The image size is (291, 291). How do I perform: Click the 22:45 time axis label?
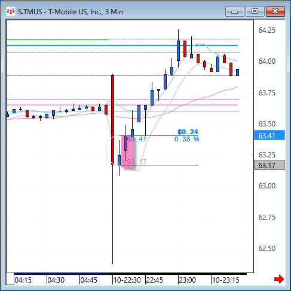(155, 280)
